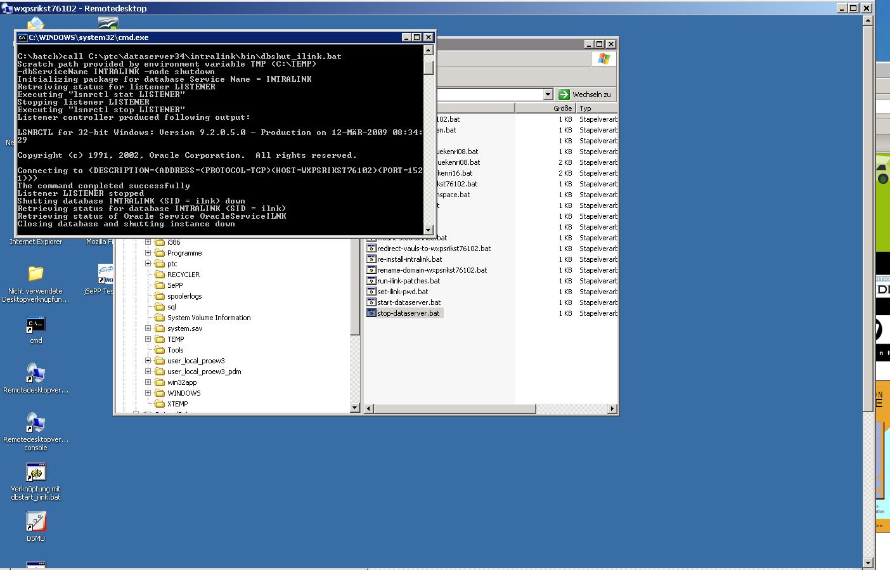The image size is (890, 570).
Task: Click the spoolerlogs folder icon
Action: click(160, 296)
